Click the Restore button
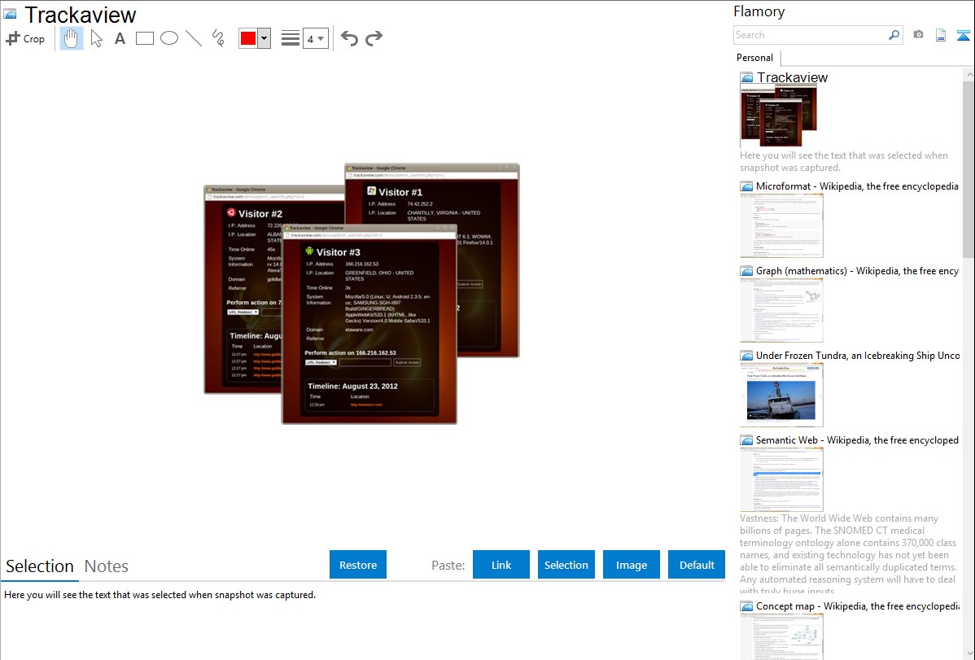The image size is (975, 660). (358, 565)
